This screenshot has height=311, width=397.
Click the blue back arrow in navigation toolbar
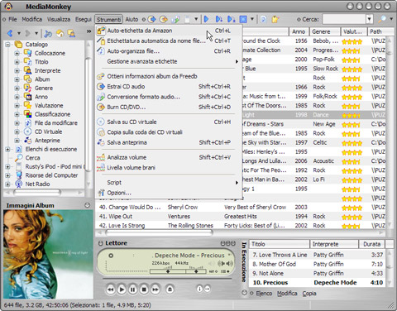point(10,33)
